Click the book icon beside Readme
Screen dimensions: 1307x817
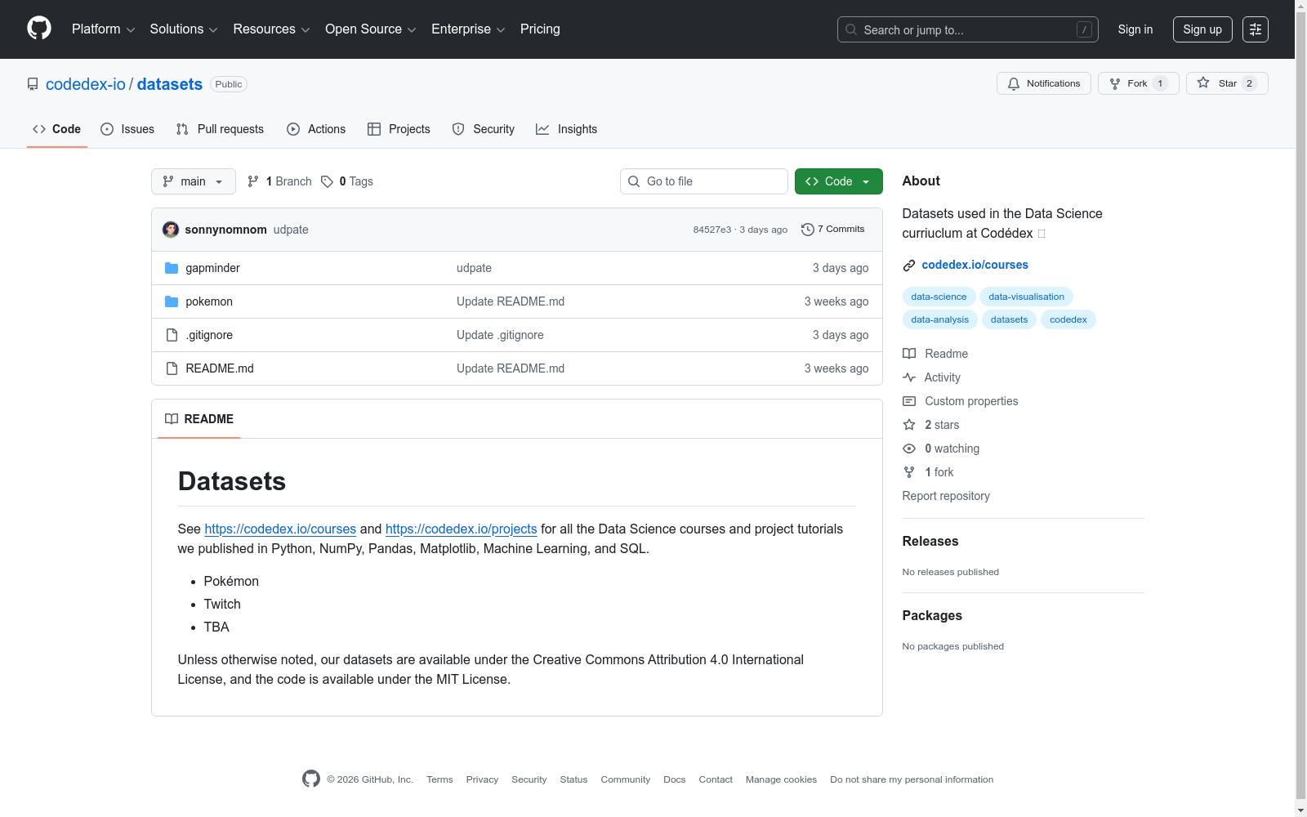[909, 354]
